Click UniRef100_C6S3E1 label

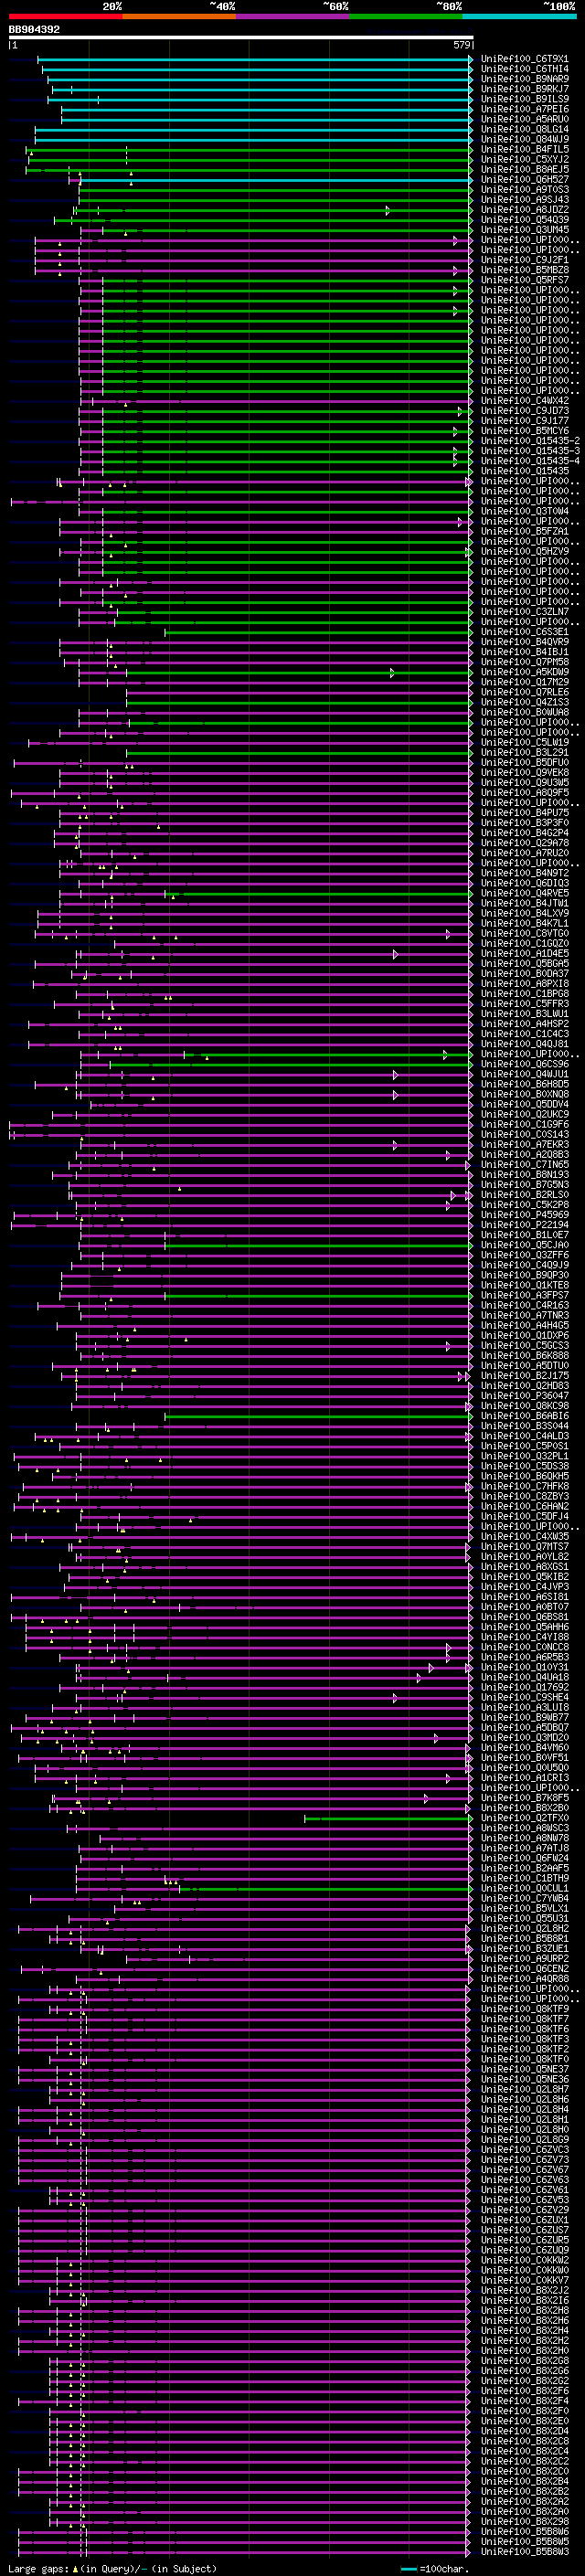(524, 632)
